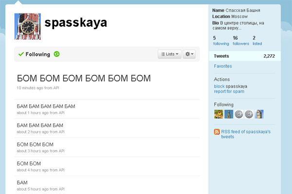
Task: Open RSS feed of spasskaya's tweets link
Action: [246, 134]
